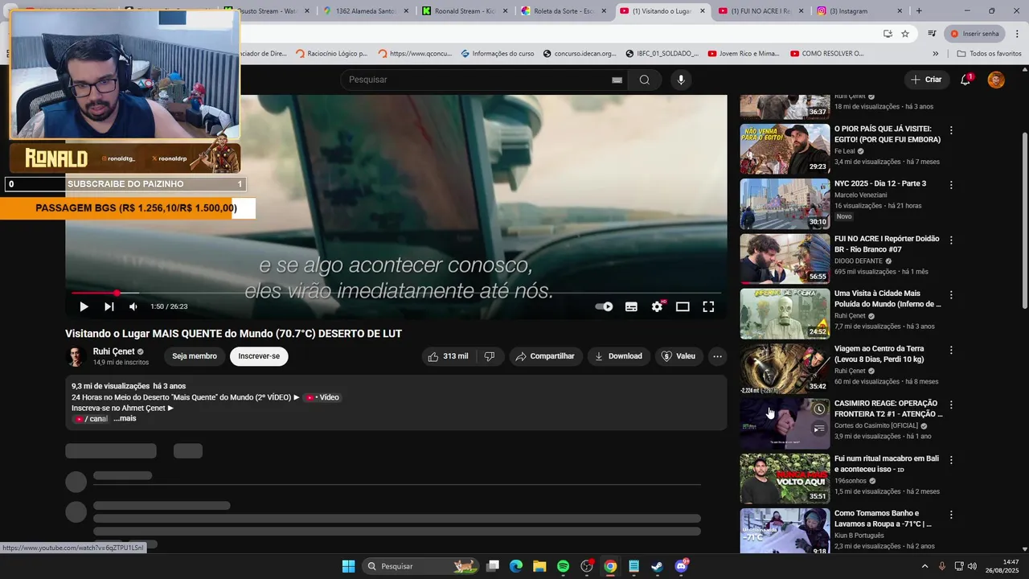1029x579 pixels.
Task: Click install/cast icon in address bar
Action: [x=888, y=34]
